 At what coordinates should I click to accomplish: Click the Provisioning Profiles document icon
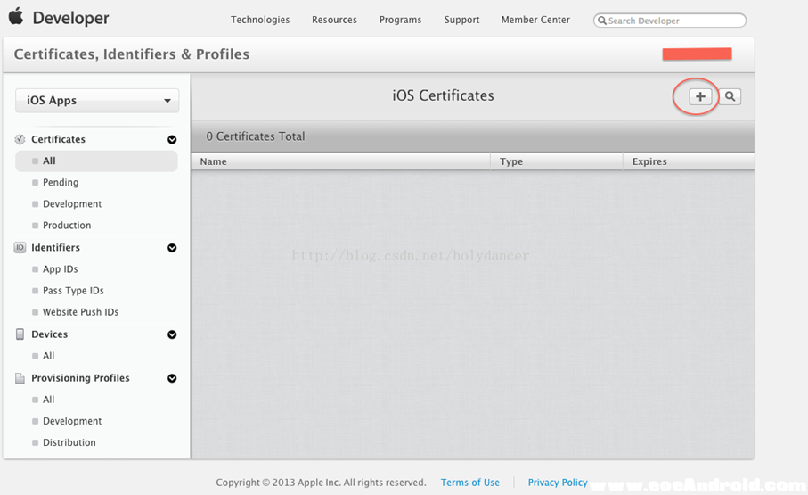pos(20,378)
